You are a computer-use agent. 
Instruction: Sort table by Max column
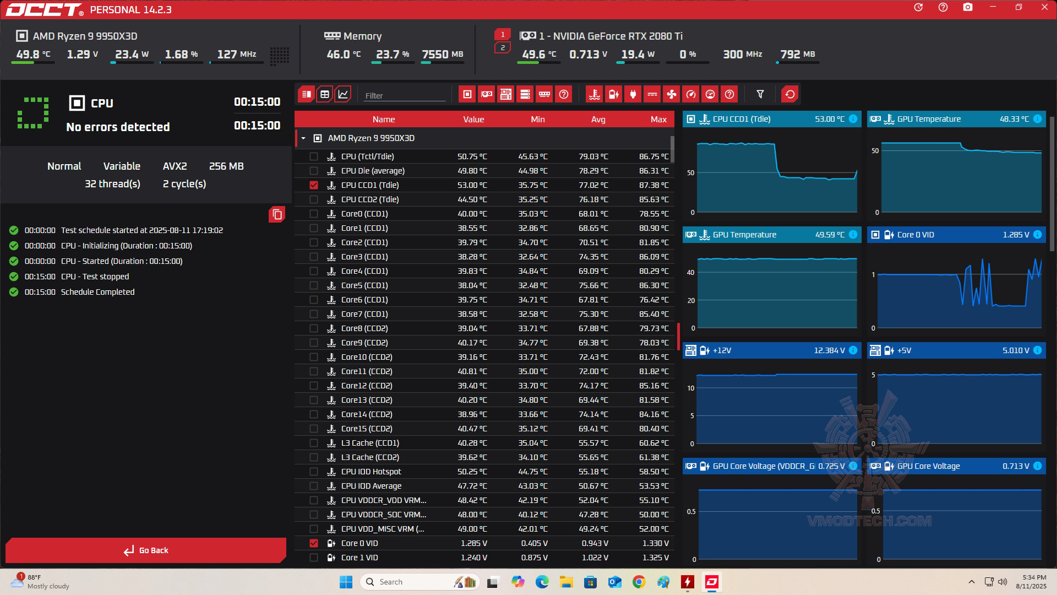tap(658, 120)
